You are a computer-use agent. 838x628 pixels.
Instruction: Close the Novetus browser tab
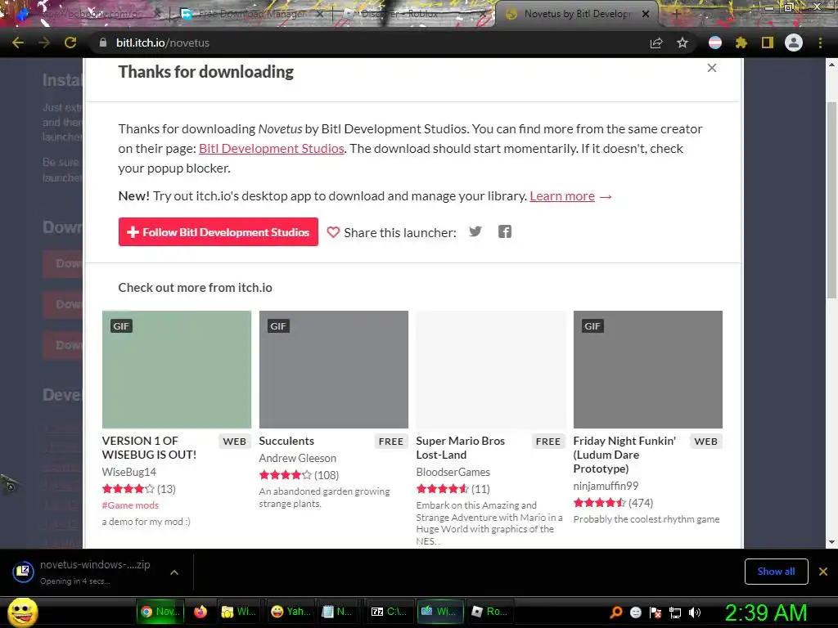tap(646, 14)
